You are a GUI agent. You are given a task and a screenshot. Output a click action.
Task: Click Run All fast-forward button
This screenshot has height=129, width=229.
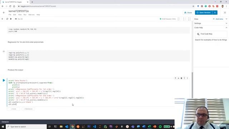pos(19,19)
